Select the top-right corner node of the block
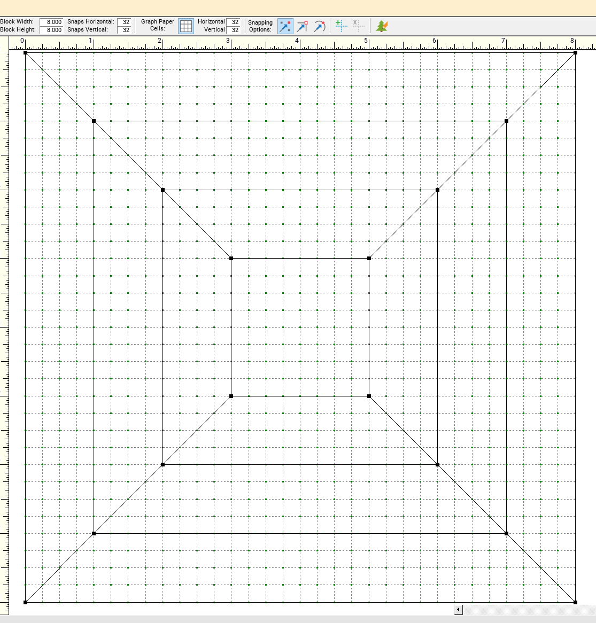Screen dimensions: 596x623 tap(575, 52)
